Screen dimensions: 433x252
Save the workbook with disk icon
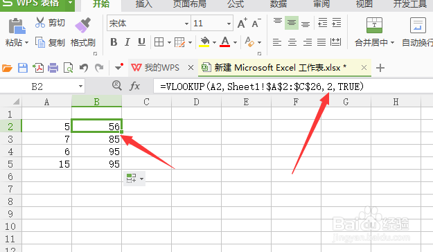[23, 68]
